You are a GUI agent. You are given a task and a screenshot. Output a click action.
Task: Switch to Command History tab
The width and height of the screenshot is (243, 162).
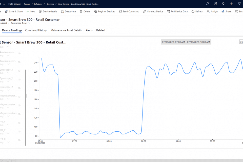click(x=36, y=30)
